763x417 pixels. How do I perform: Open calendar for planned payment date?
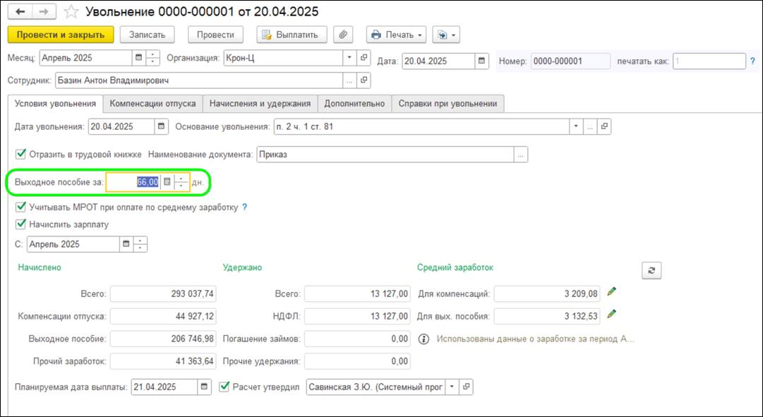[x=204, y=387]
